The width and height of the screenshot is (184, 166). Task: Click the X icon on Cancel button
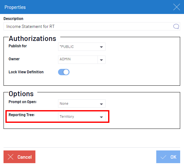(x=11, y=157)
